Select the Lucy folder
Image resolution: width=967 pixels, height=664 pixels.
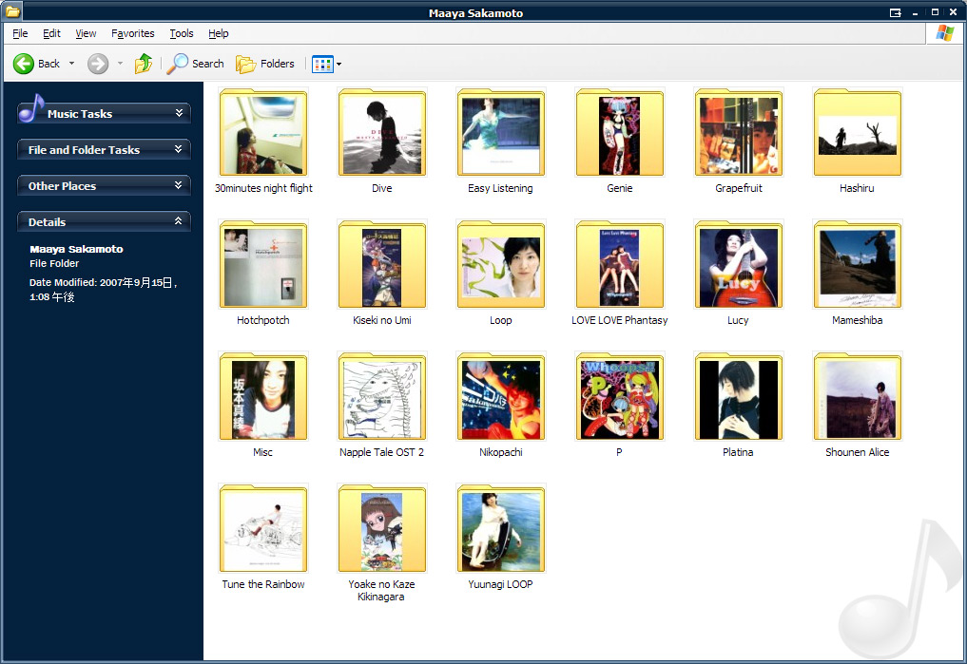[x=738, y=273]
